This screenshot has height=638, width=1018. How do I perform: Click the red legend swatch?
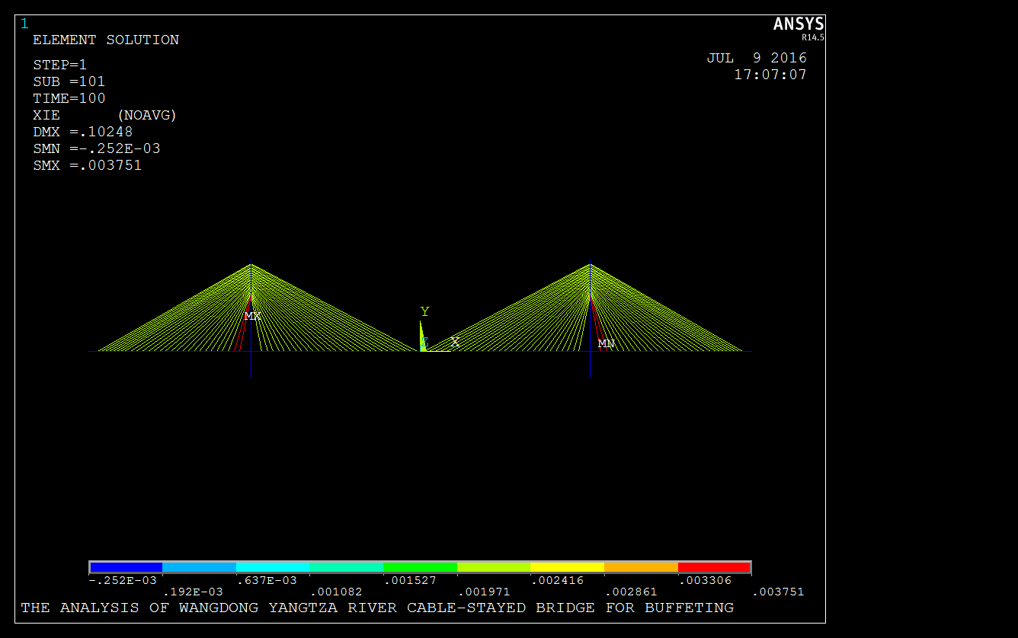click(714, 567)
